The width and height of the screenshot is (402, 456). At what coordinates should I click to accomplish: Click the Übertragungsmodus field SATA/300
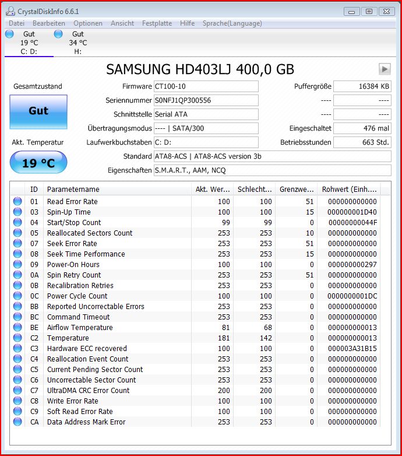[206, 128]
